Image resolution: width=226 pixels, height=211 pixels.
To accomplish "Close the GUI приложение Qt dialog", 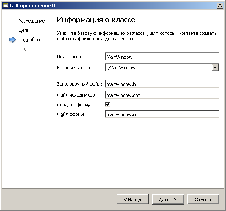I will click(220, 6).
